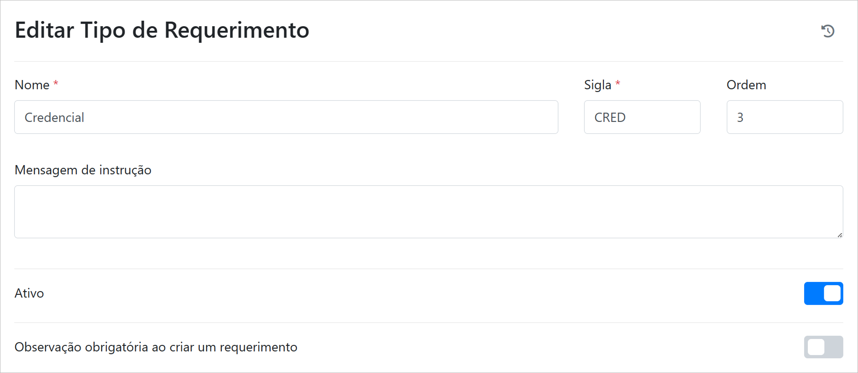Click the divider line under the heading
Image resolution: width=858 pixels, height=373 pixels.
pos(428,61)
